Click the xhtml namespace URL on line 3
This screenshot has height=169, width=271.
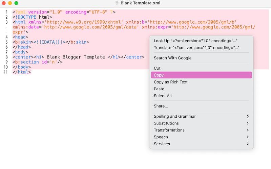click(84, 22)
